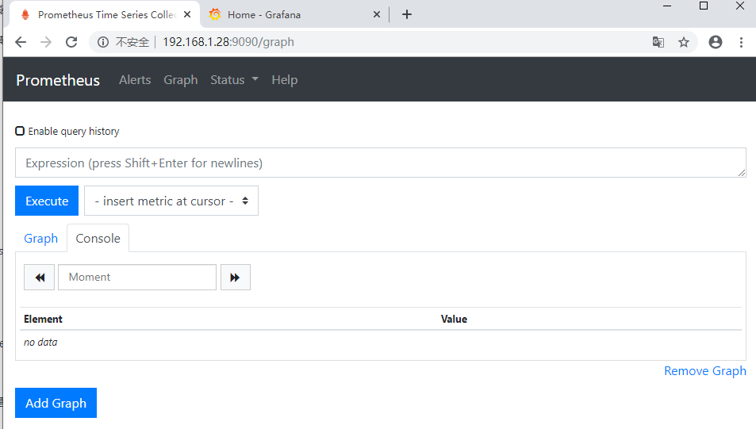Reload the Prometheus page
The width and height of the screenshot is (756, 429).
pos(71,42)
